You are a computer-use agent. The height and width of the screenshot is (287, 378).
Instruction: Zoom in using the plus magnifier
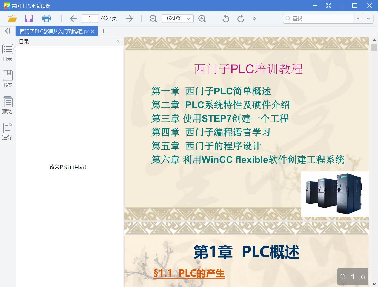pos(202,19)
